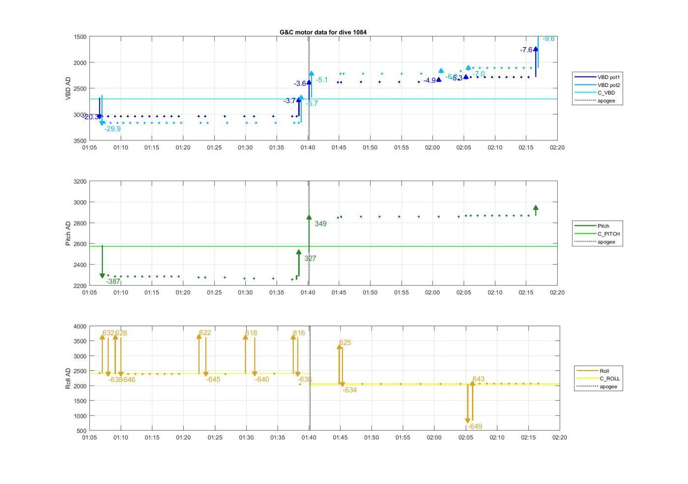Click the '-3.7' VBD move label
The height and width of the screenshot is (484, 688).
point(289,101)
